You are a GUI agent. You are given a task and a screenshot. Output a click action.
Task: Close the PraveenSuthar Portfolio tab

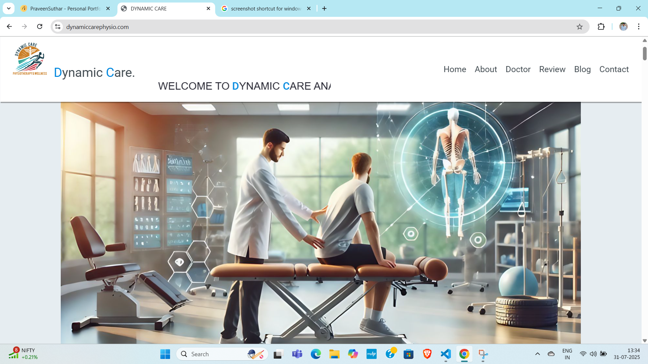tap(108, 8)
